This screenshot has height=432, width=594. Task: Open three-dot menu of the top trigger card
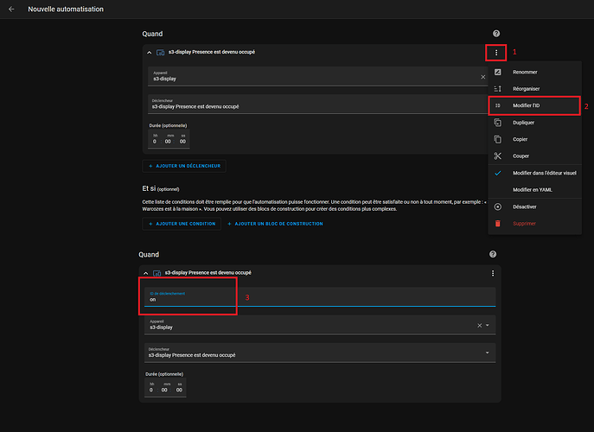click(496, 53)
